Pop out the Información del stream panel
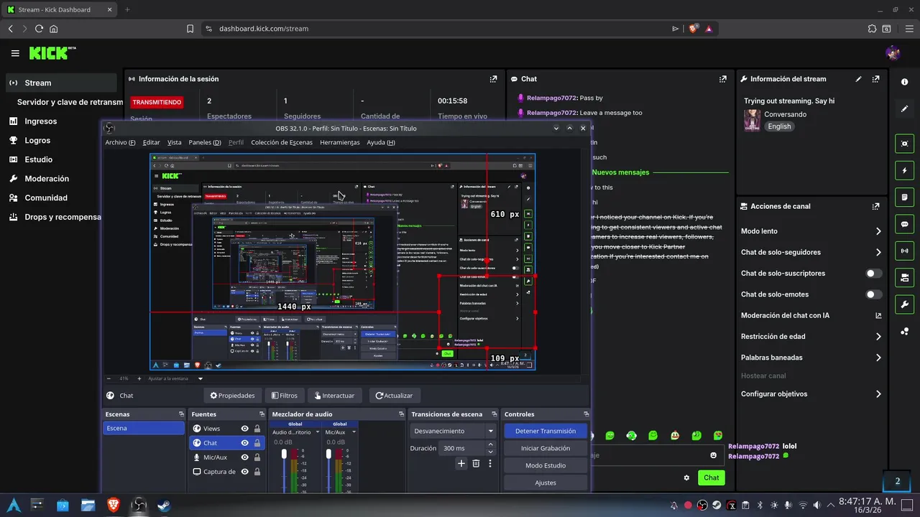920x517 pixels. (875, 79)
